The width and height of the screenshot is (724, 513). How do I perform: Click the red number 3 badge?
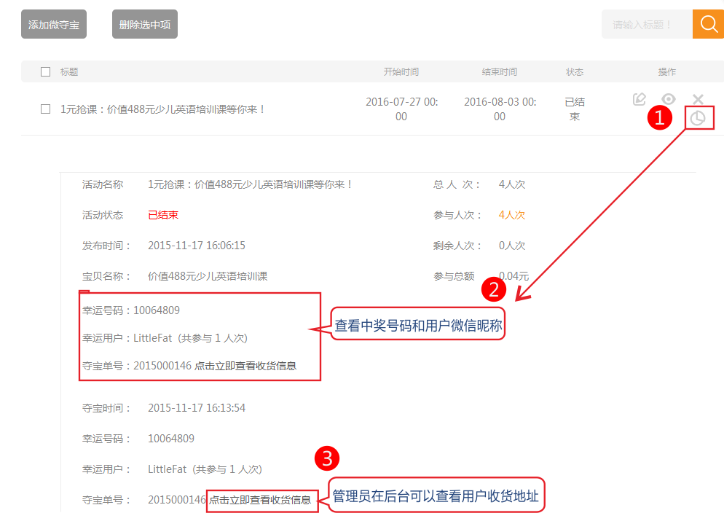click(326, 458)
